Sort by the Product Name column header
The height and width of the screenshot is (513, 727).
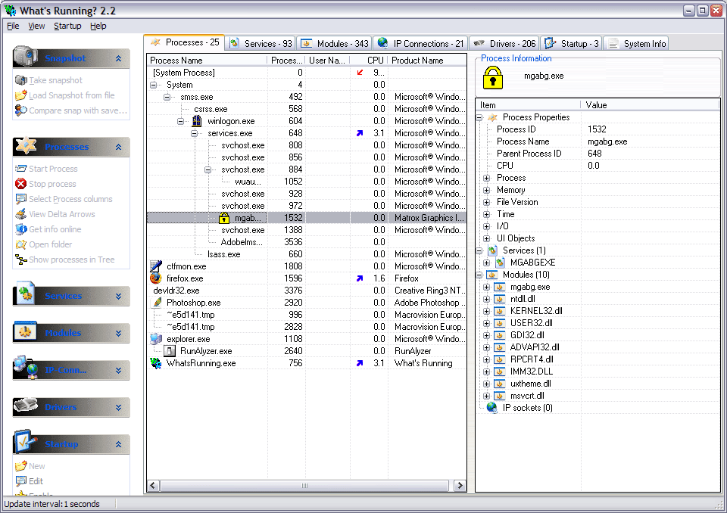click(x=427, y=61)
